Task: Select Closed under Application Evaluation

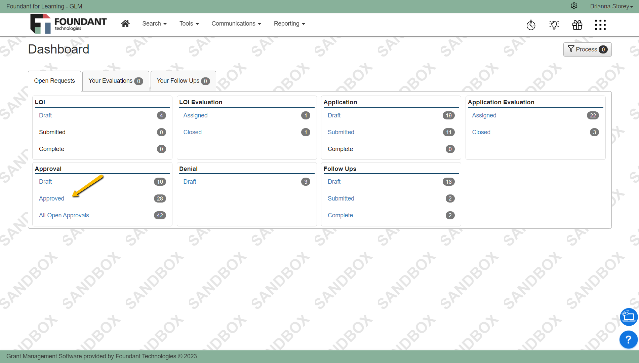Action: pyautogui.click(x=481, y=132)
